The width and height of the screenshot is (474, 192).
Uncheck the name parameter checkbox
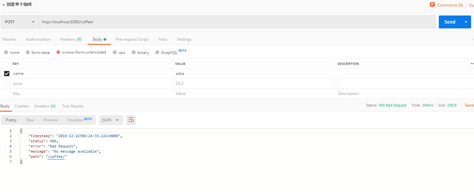tap(7, 74)
